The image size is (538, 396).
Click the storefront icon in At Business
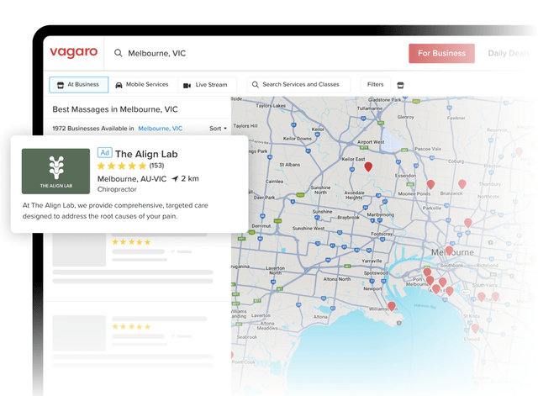(x=61, y=85)
